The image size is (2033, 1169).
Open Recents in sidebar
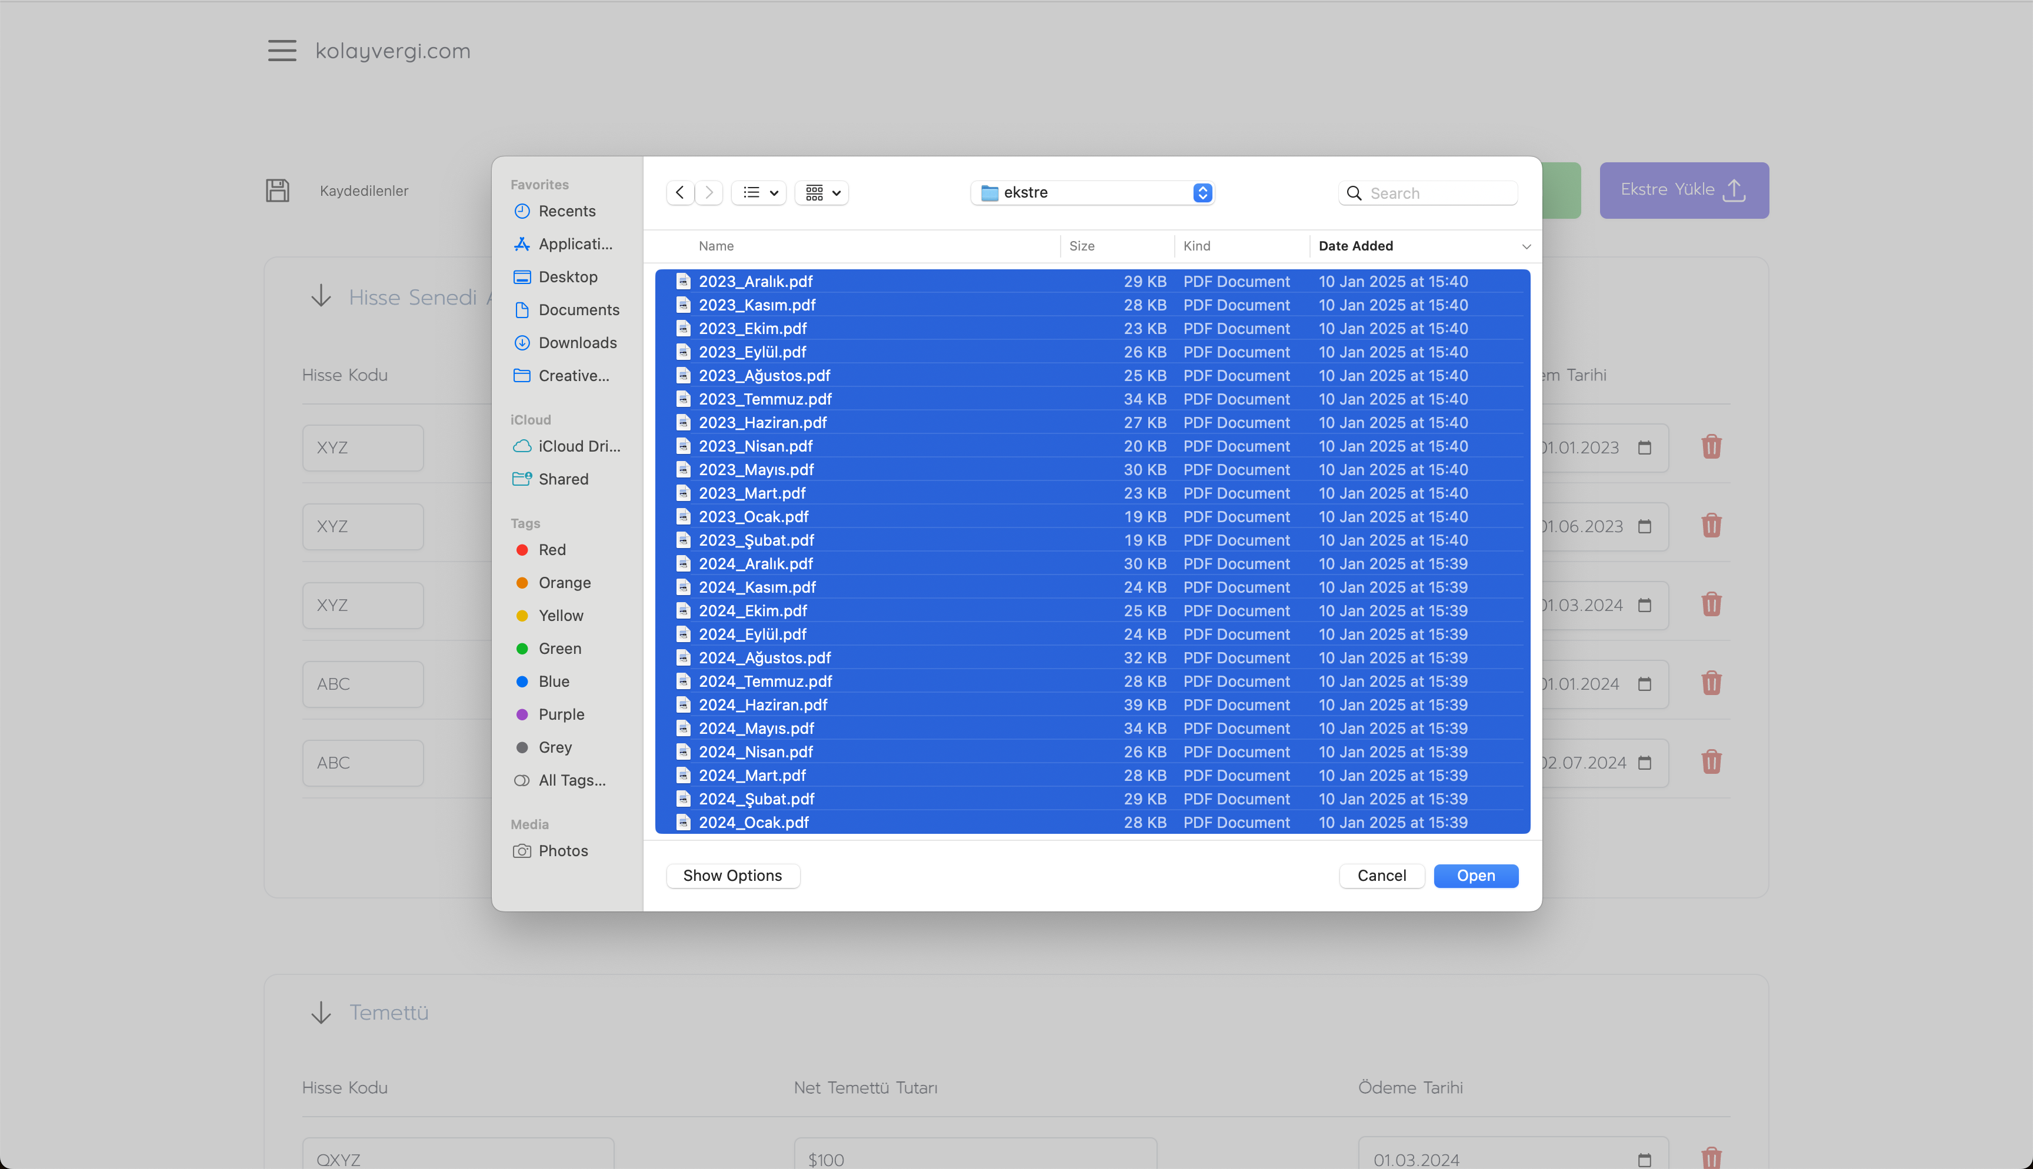[567, 211]
